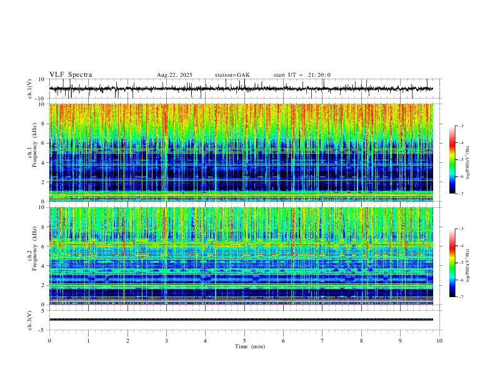Click the "-4" tick on ch.2 color bar
This screenshot has width=495, height=382.
coord(461,246)
